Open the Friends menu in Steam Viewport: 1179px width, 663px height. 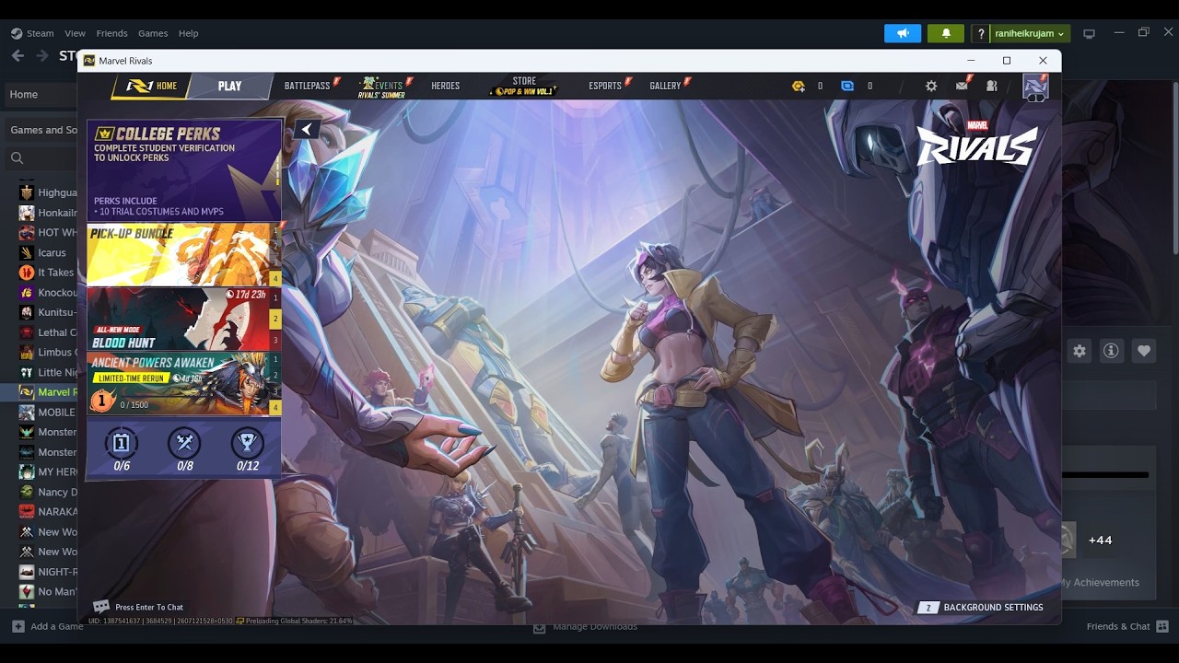[111, 33]
